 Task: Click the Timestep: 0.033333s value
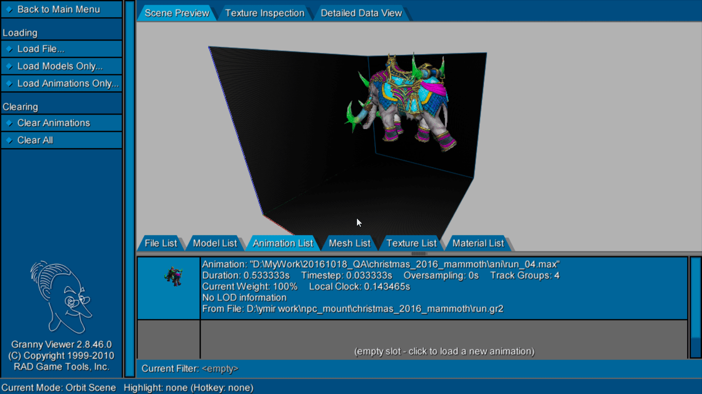tap(347, 276)
